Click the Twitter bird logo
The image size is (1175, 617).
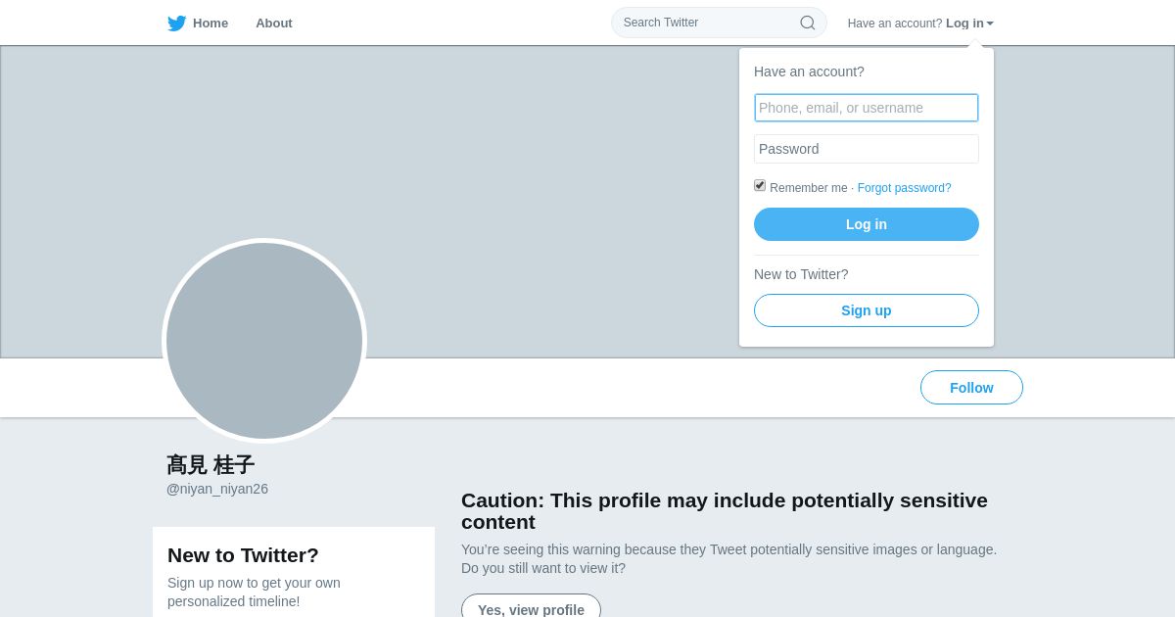176,24
